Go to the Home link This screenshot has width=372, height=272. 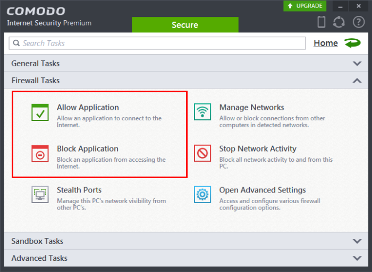tap(325, 43)
